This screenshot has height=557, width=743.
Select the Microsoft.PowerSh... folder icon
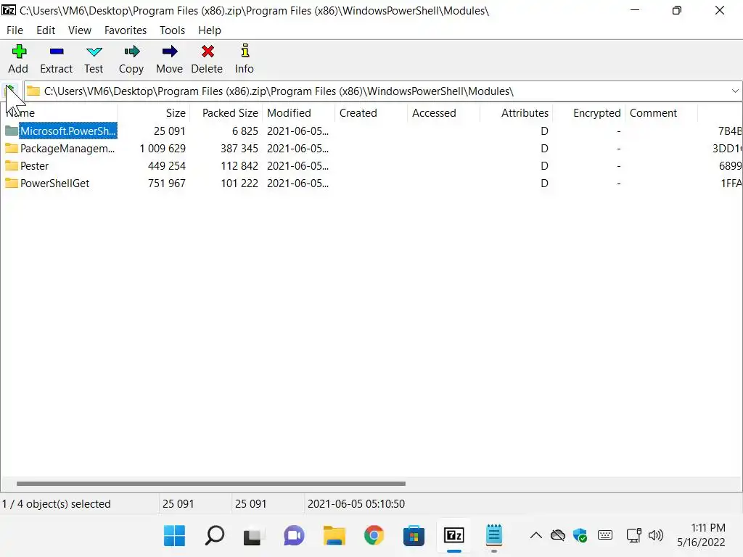[12, 131]
